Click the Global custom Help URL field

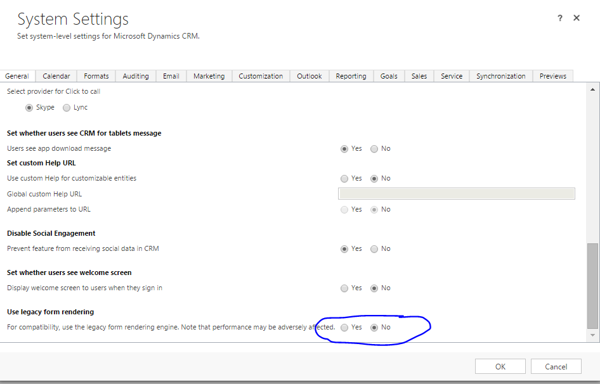(x=457, y=193)
